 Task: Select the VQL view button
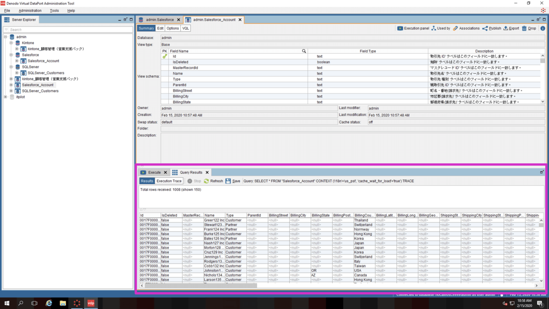(x=185, y=28)
